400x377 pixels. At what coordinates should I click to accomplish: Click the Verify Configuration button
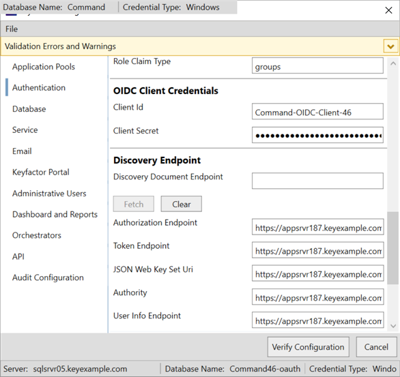tap(308, 347)
